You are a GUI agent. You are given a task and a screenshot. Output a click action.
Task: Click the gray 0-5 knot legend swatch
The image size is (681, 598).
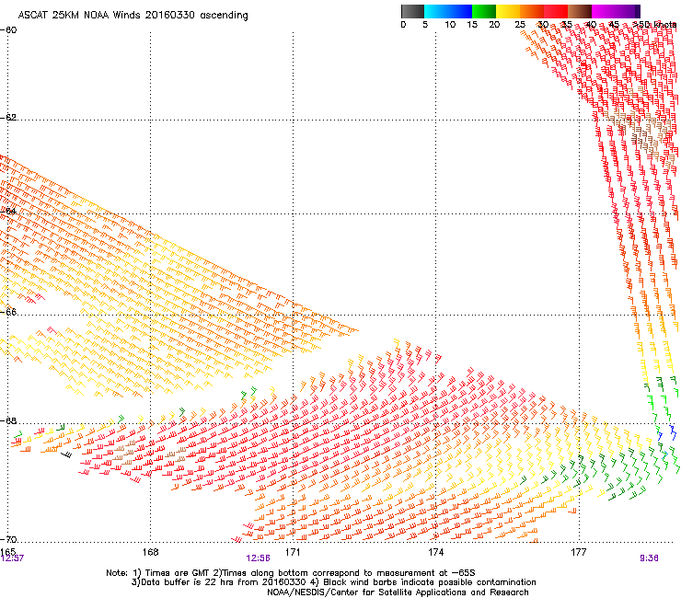pyautogui.click(x=412, y=11)
